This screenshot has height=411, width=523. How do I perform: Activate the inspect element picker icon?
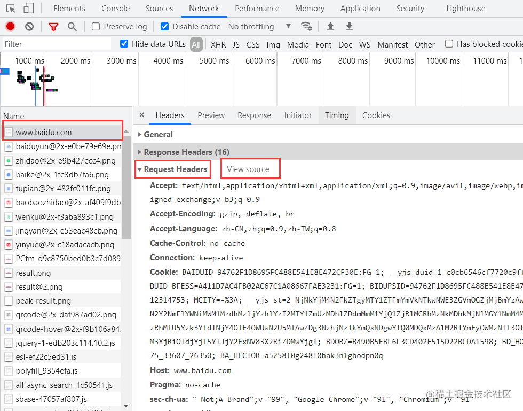11,9
